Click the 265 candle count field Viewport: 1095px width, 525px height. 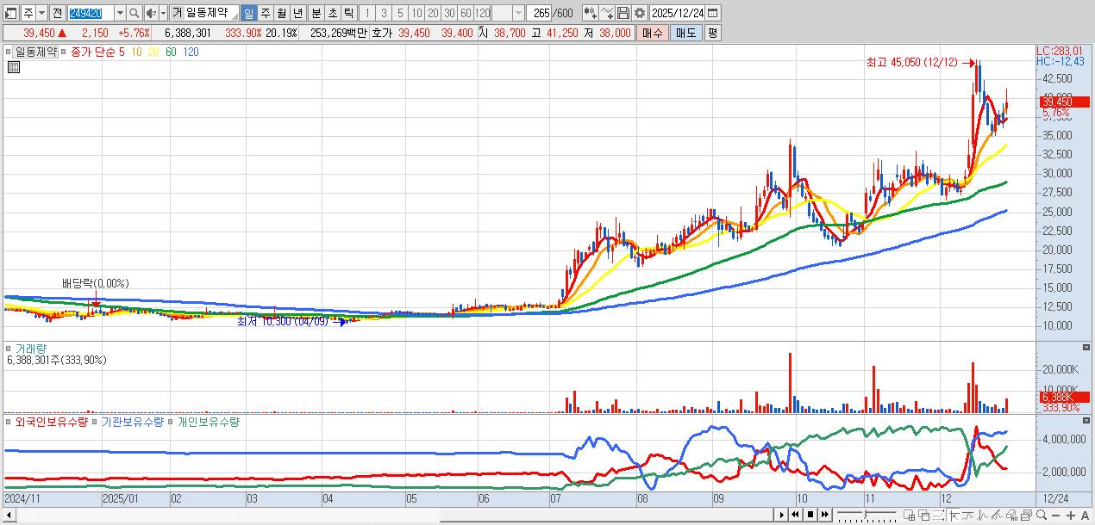point(539,13)
